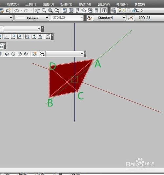Open the 绘图(D) menu
The image size is (164, 175).
pyautogui.click(x=48, y=4)
